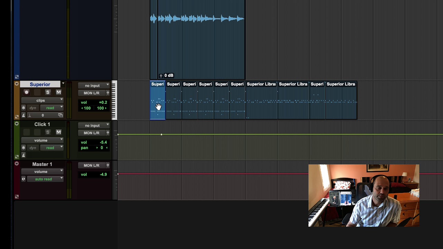
Task: Toggle the blank button beside Superior's record button
Action: point(37,92)
